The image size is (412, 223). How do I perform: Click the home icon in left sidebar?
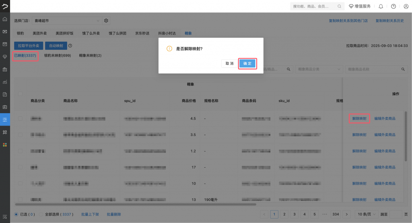[5, 19]
